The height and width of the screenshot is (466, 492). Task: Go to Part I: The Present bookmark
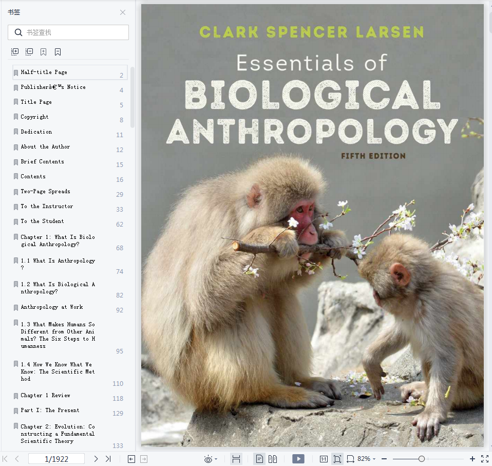click(70, 411)
